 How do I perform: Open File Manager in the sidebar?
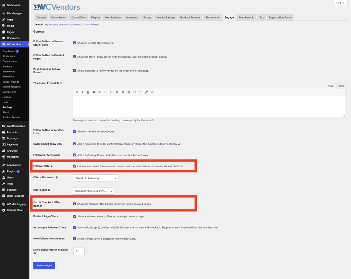[x=14, y=13]
